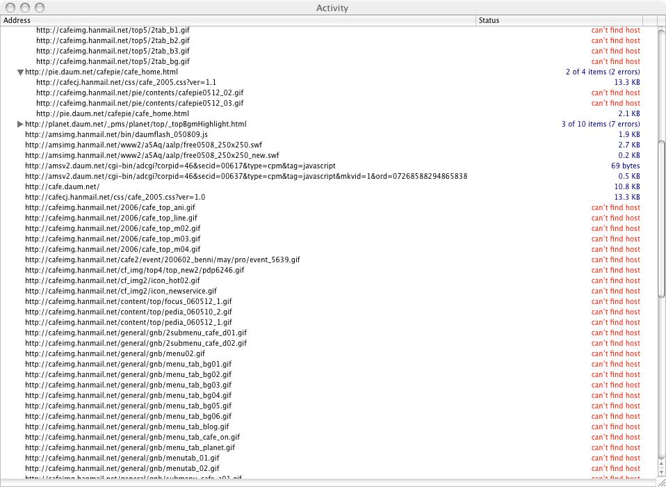This screenshot has height=487, width=666.
Task: Click the '1.9 KB' status value
Action: (629, 135)
